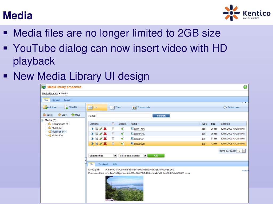The image size is (273, 204).
Task: View IM002595 with magnifier icon
Action: [97, 134]
